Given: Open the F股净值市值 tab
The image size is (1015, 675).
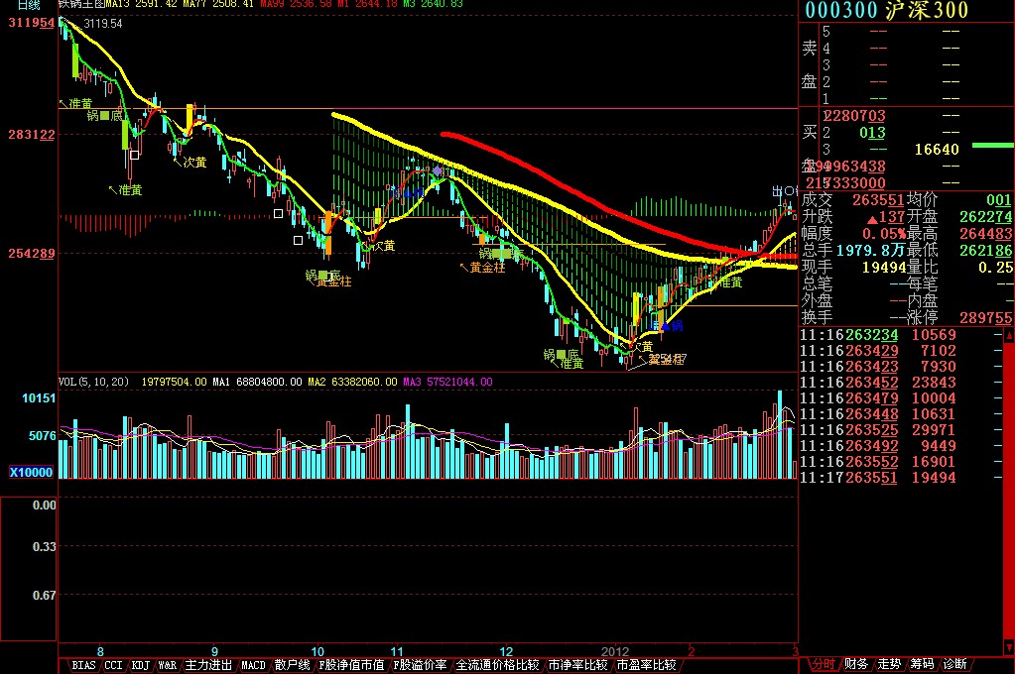Looking at the screenshot, I should click(x=351, y=665).
